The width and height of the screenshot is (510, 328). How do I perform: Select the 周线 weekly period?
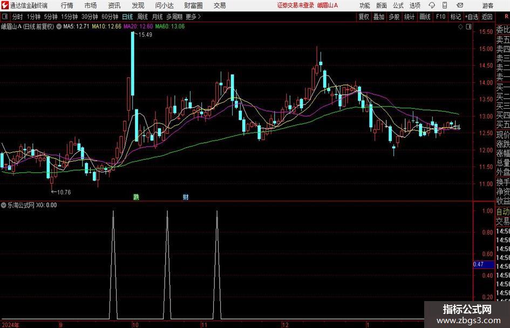(x=142, y=17)
